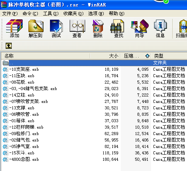Image resolution: width=187 pixels, height=171 pixels.
Task: Click the virus scan (扫描) icon
Action: coord(182,28)
